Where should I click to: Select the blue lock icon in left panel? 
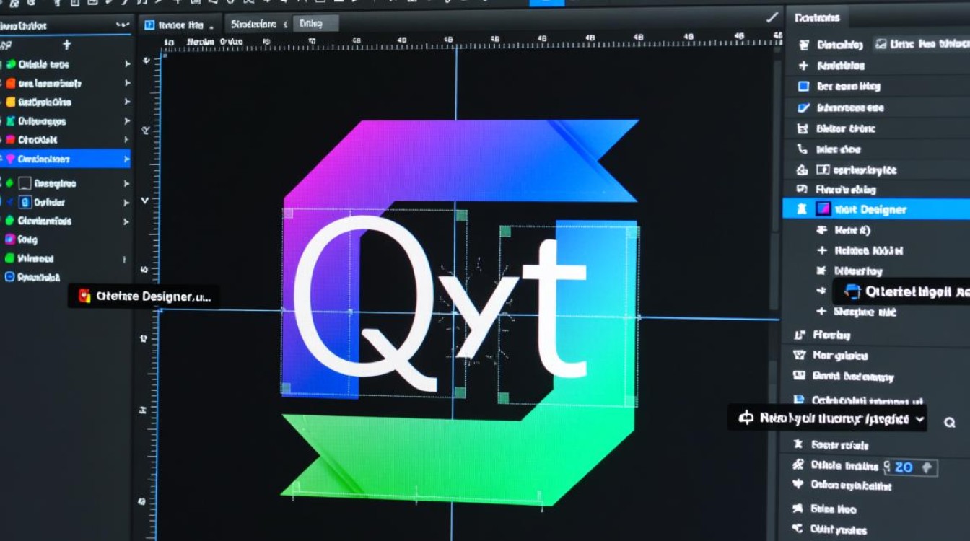point(25,203)
